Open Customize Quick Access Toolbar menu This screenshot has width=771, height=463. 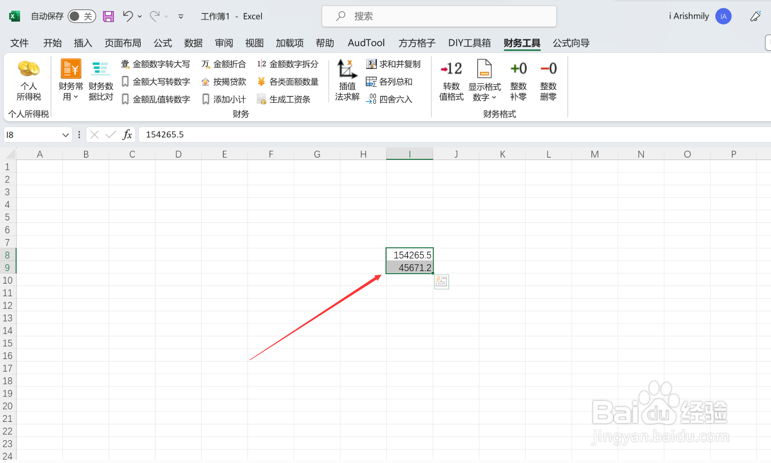click(181, 16)
